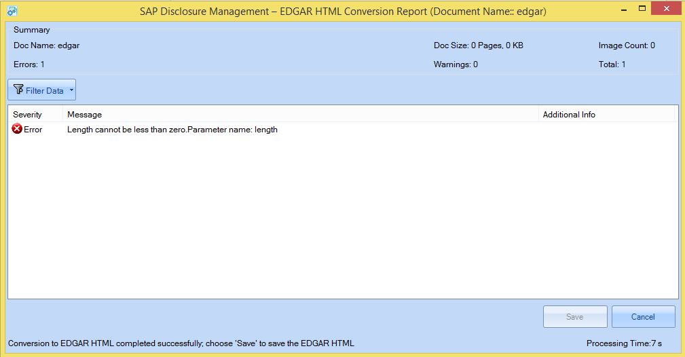This screenshot has height=357, width=685.
Task: Click the SAP Disclosure Management app icon
Action: [12, 12]
